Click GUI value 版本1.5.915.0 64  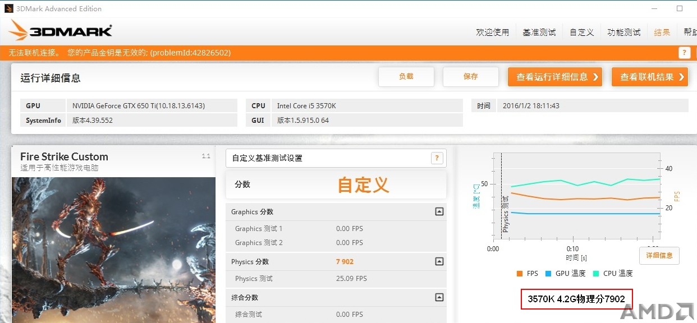tap(368, 120)
